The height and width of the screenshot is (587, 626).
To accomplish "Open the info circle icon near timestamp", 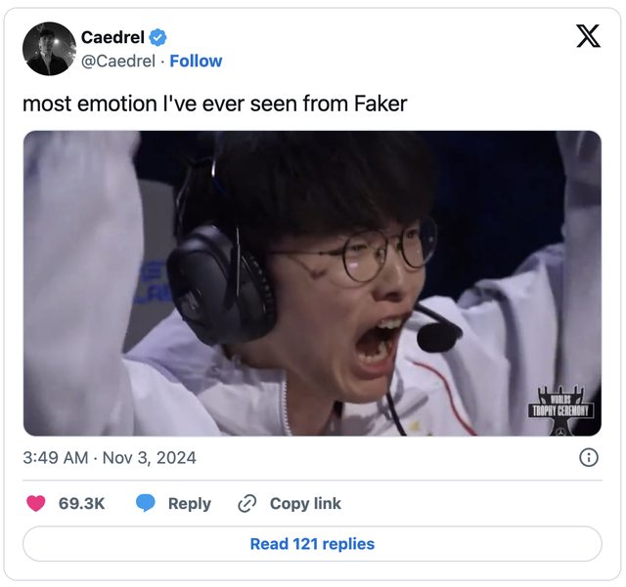I will click(x=589, y=457).
